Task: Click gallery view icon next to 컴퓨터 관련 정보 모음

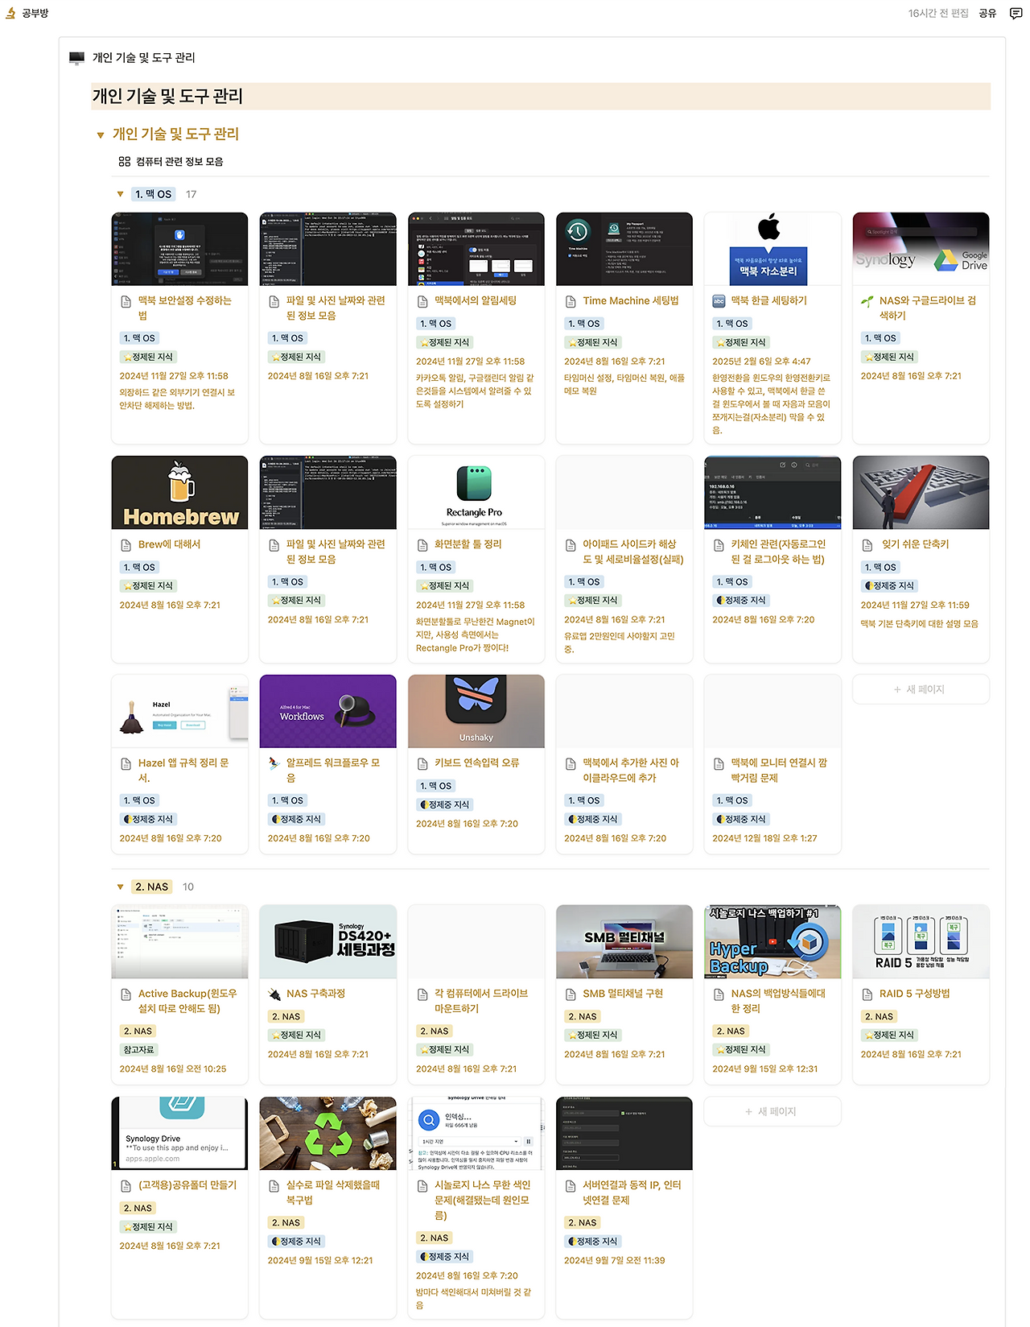Action: pos(125,161)
